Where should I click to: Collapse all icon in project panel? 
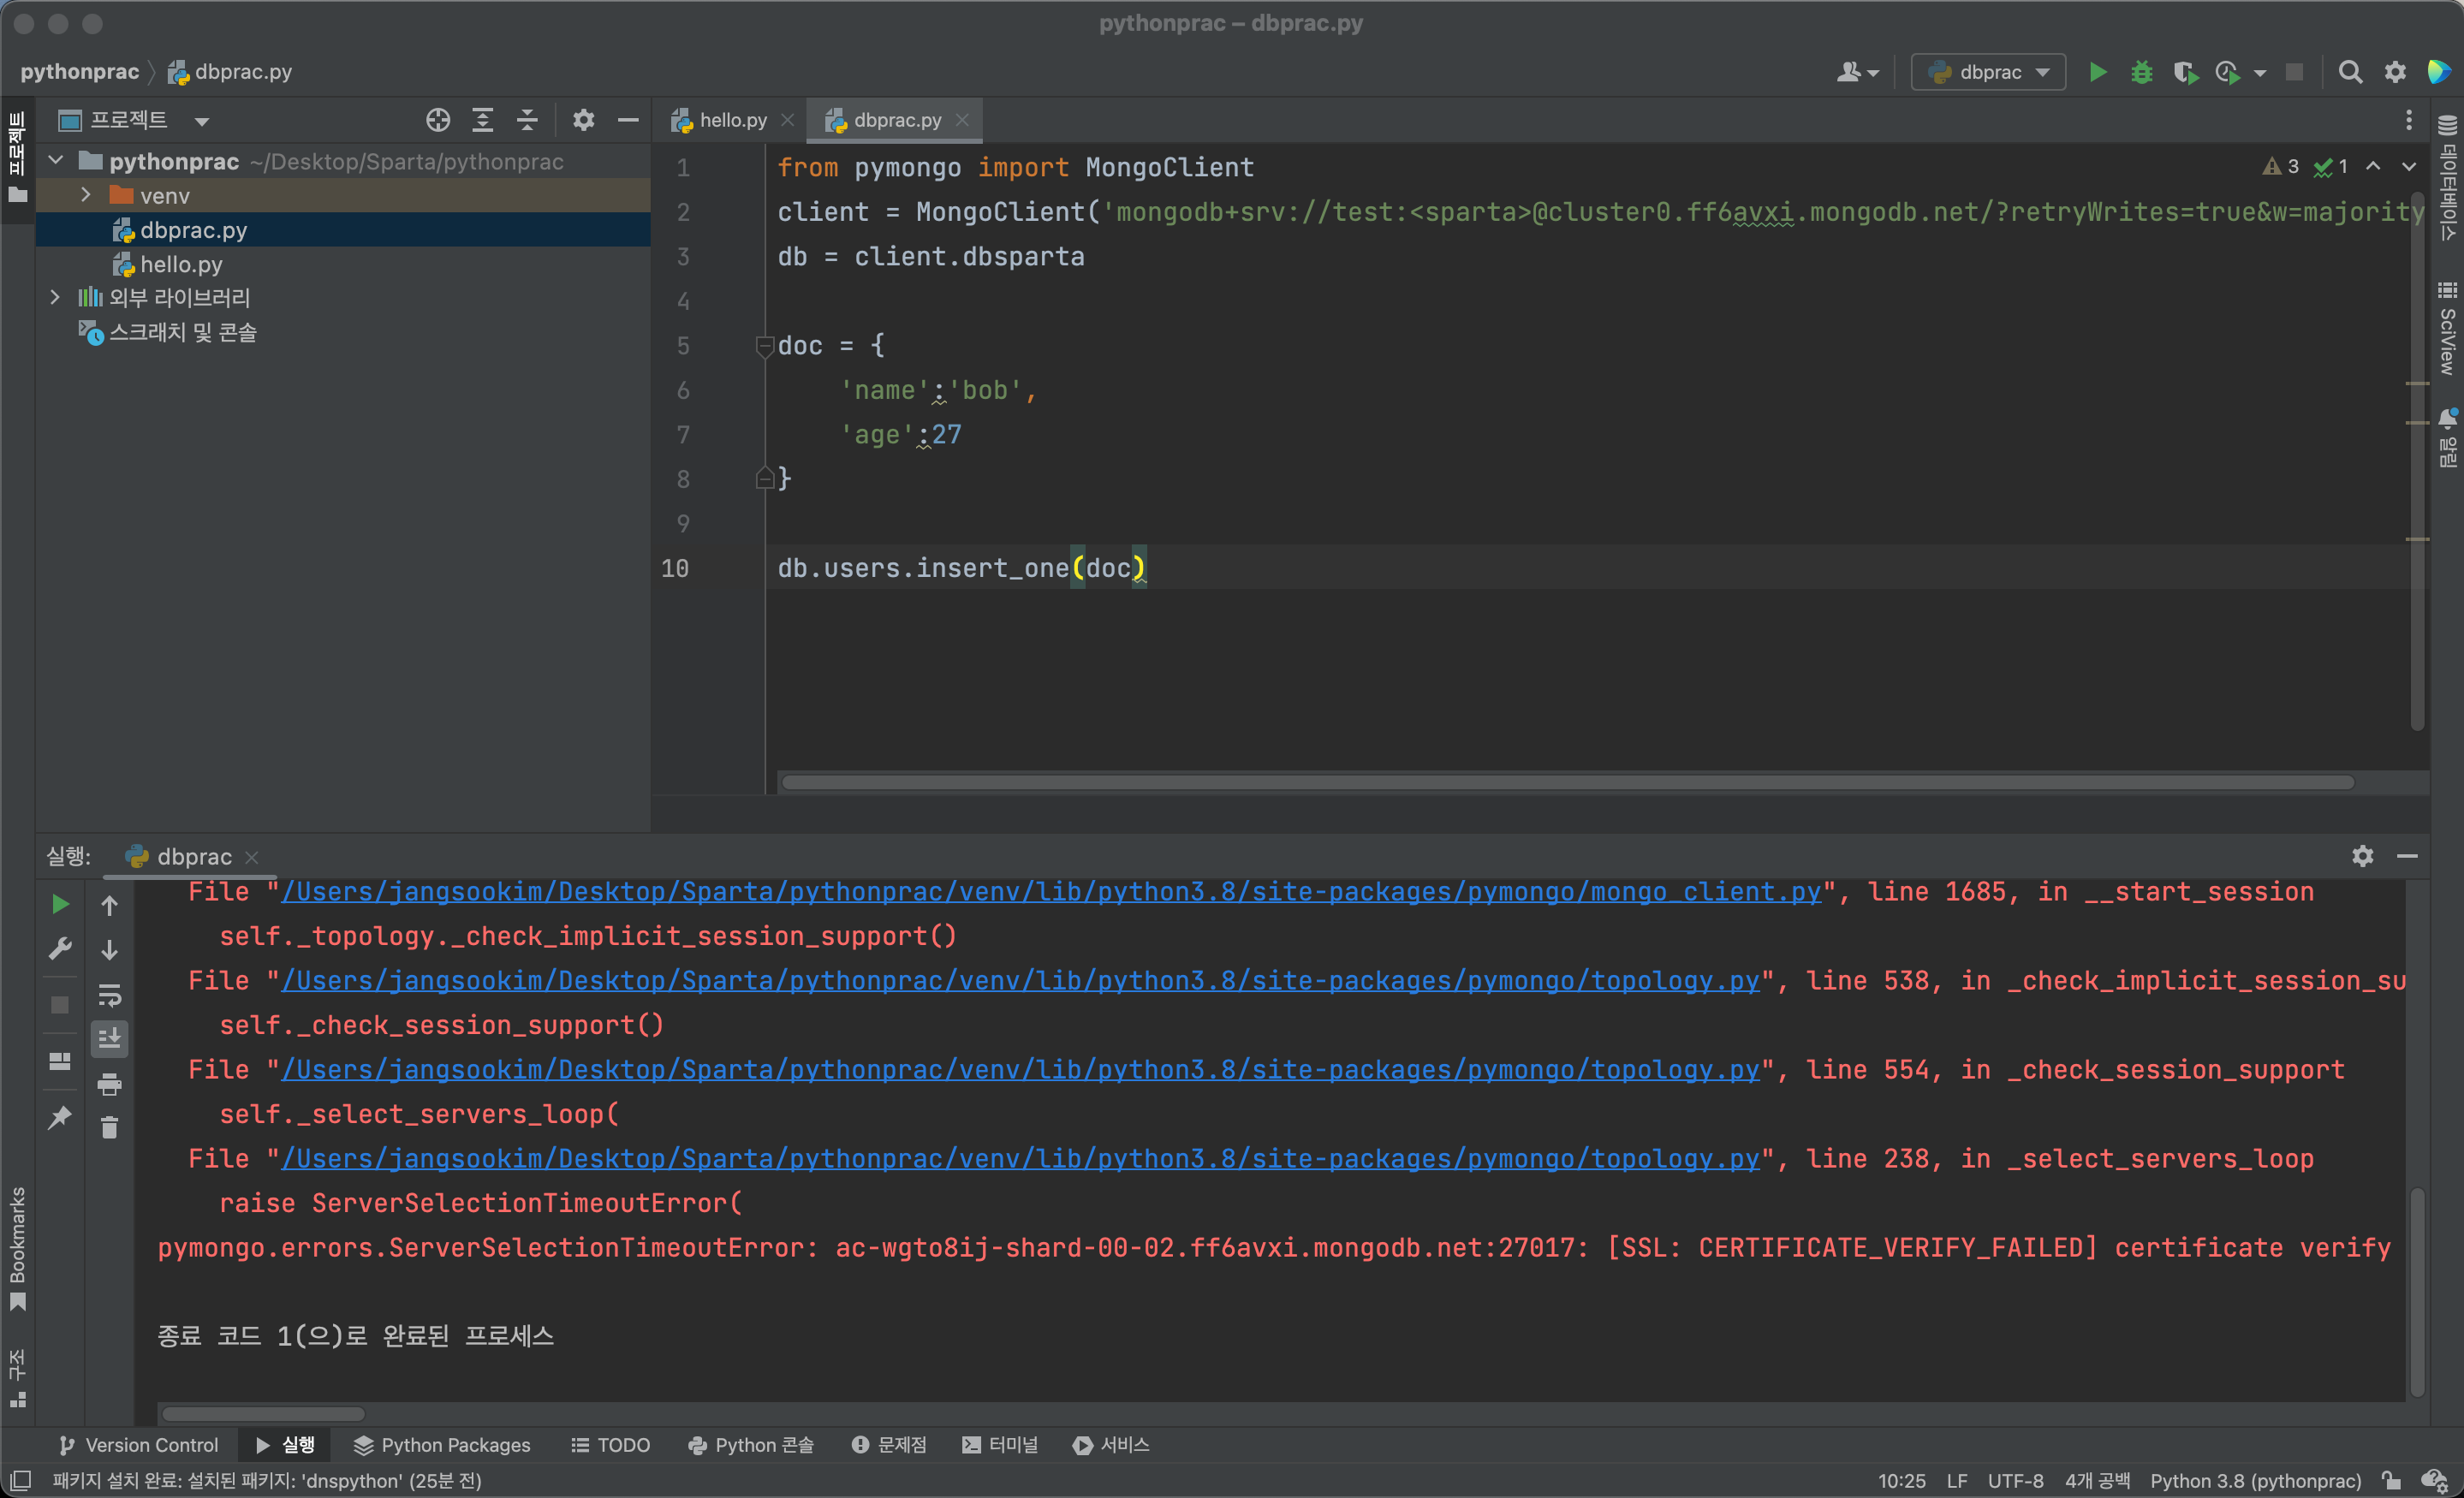(x=527, y=120)
